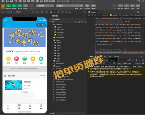Screen dimensions: 145x115
Task: Click the new file plus icon
Action: point(75,22)
